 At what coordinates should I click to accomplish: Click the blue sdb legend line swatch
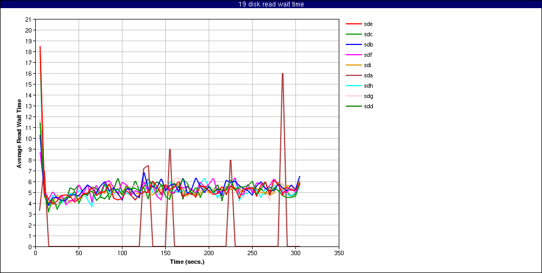353,44
